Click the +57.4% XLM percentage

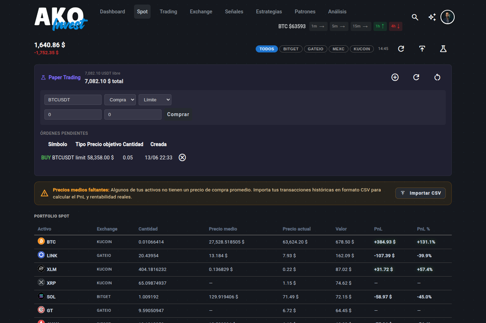pyautogui.click(x=425, y=270)
